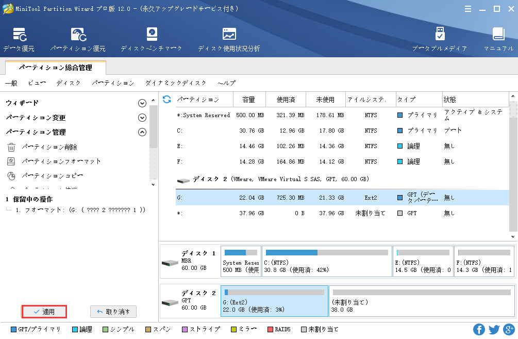Open hamburger menu in title bar
The image size is (518, 339).
pos(468,9)
